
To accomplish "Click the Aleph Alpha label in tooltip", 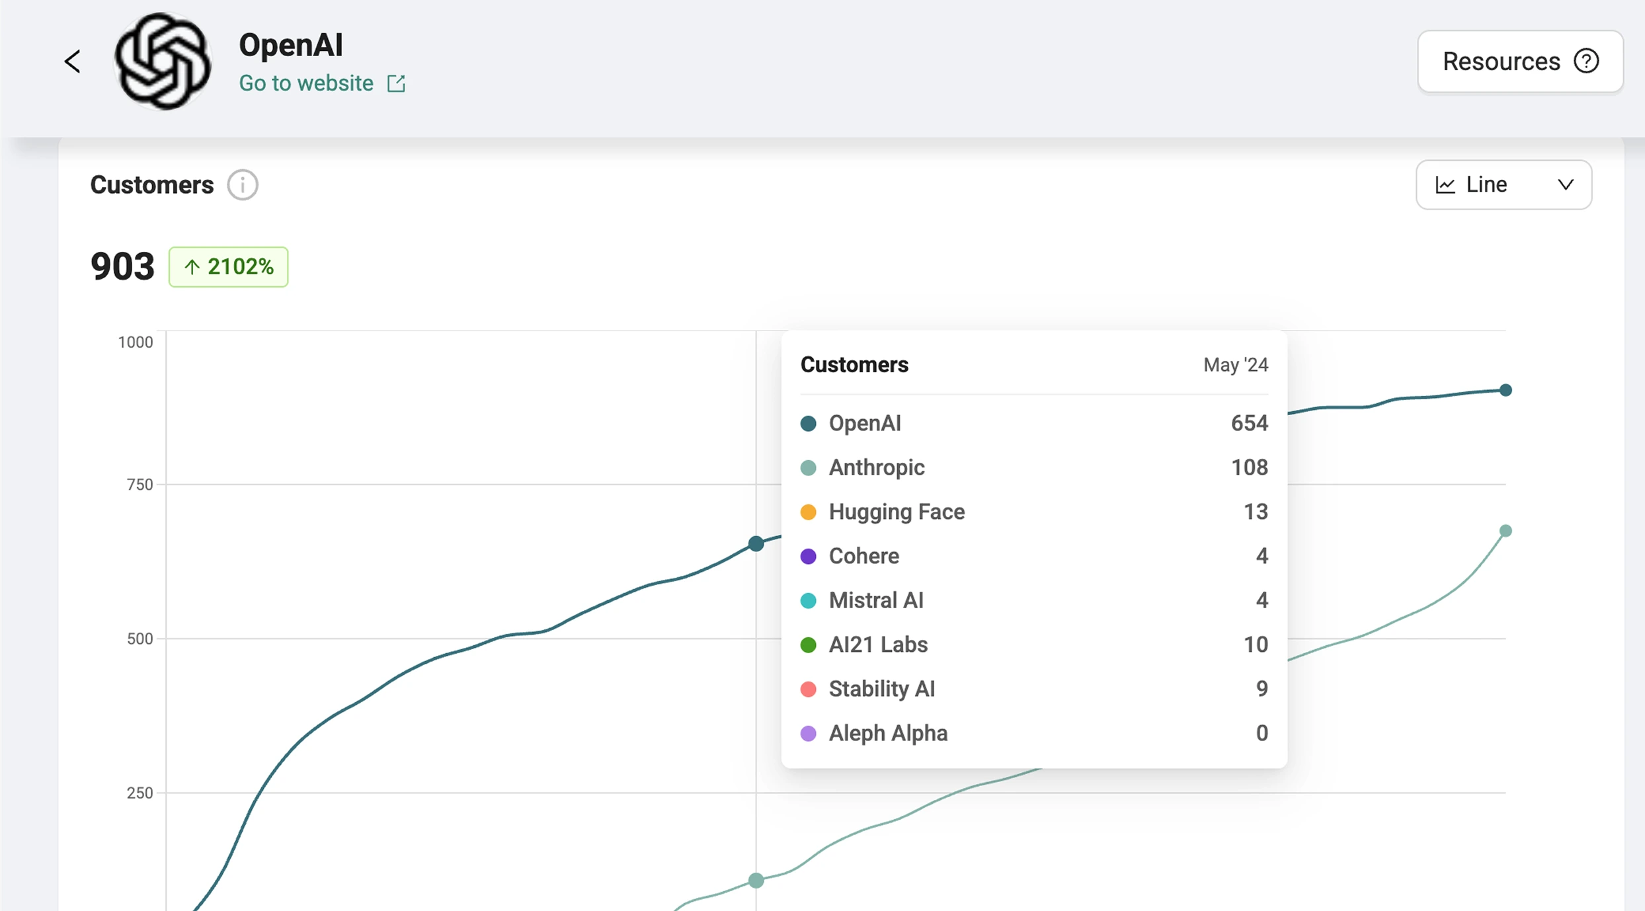I will (x=888, y=733).
